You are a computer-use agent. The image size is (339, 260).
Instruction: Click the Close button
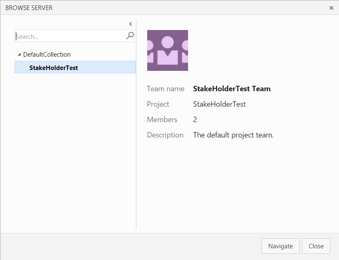coord(316,246)
